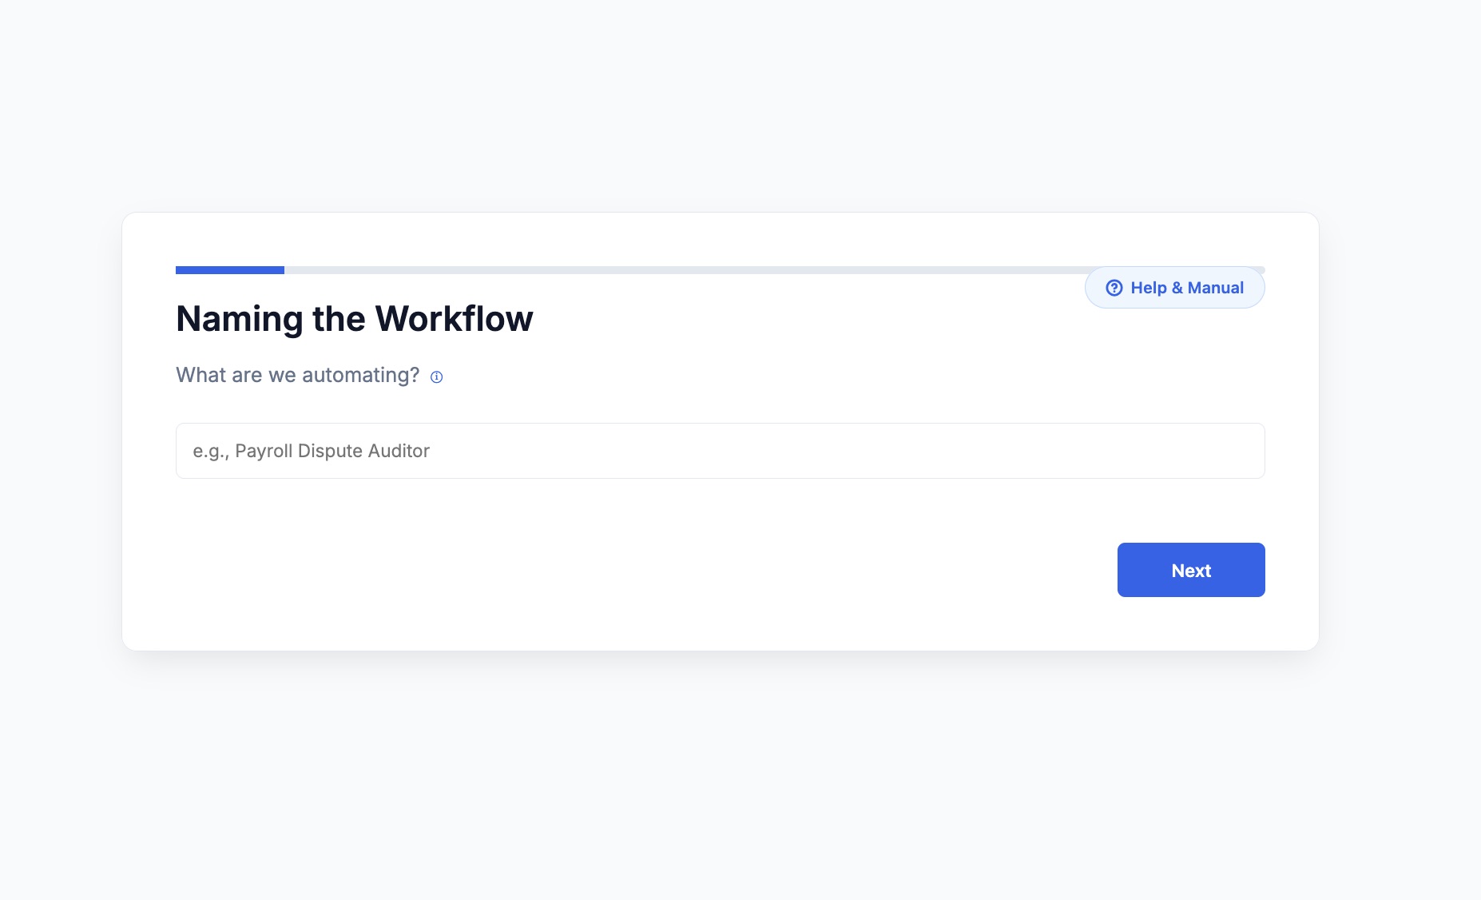
Task: Click the 'Next' label on the blue button
Action: click(x=1190, y=571)
